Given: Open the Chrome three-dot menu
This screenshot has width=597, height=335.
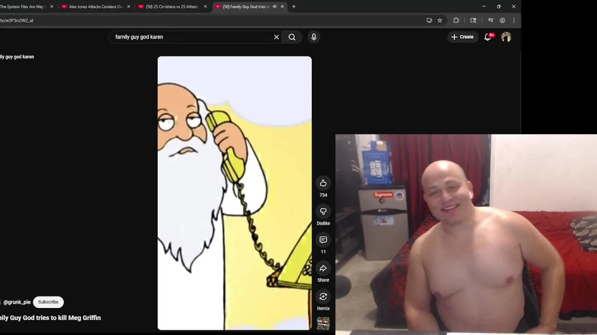Looking at the screenshot, I should (514, 20).
